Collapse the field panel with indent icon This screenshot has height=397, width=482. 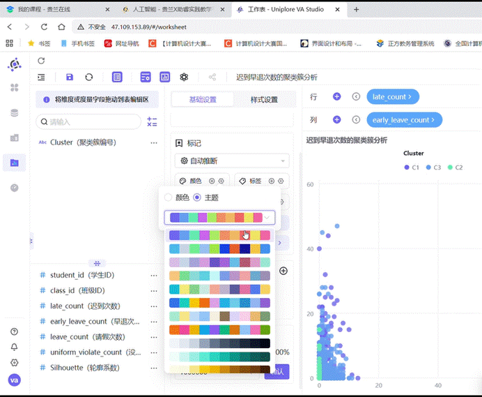click(x=41, y=77)
